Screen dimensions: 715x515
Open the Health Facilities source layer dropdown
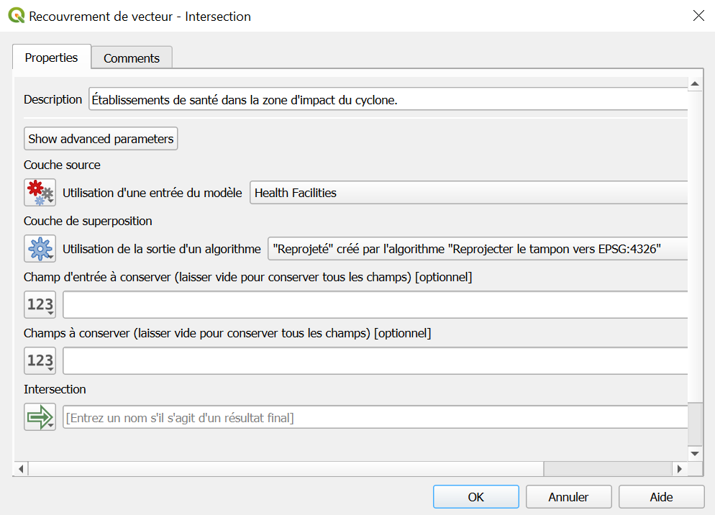pyautogui.click(x=468, y=193)
